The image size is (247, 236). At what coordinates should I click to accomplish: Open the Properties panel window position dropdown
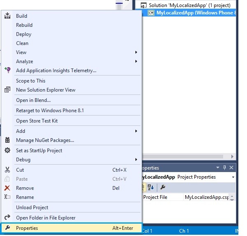(218, 168)
